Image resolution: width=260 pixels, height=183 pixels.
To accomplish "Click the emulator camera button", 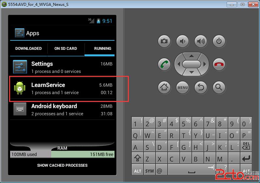I will pyautogui.click(x=164, y=41).
